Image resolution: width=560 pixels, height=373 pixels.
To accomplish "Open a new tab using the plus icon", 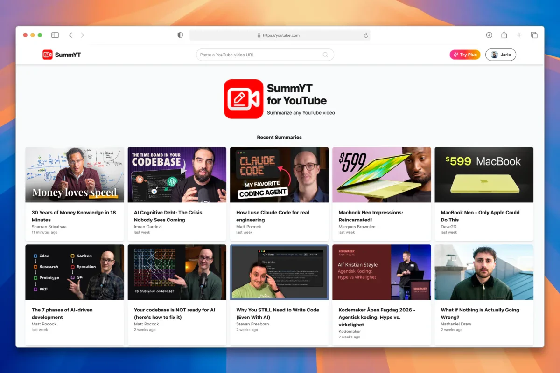I will click(519, 35).
